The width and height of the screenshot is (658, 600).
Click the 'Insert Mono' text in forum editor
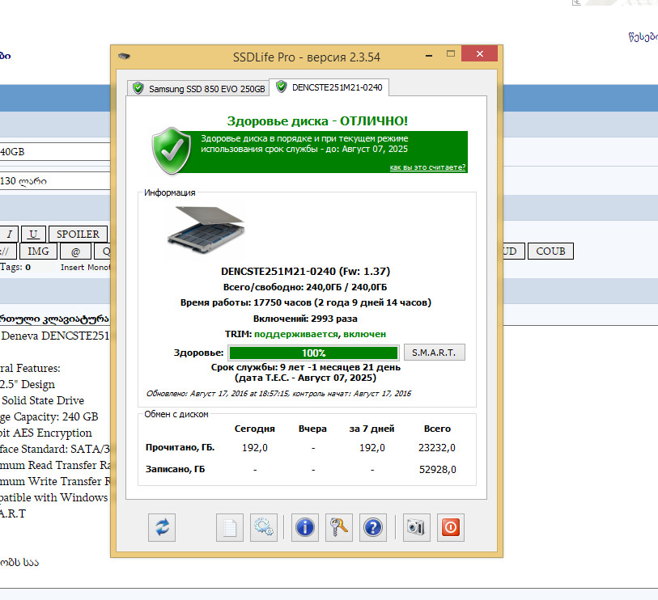85,268
